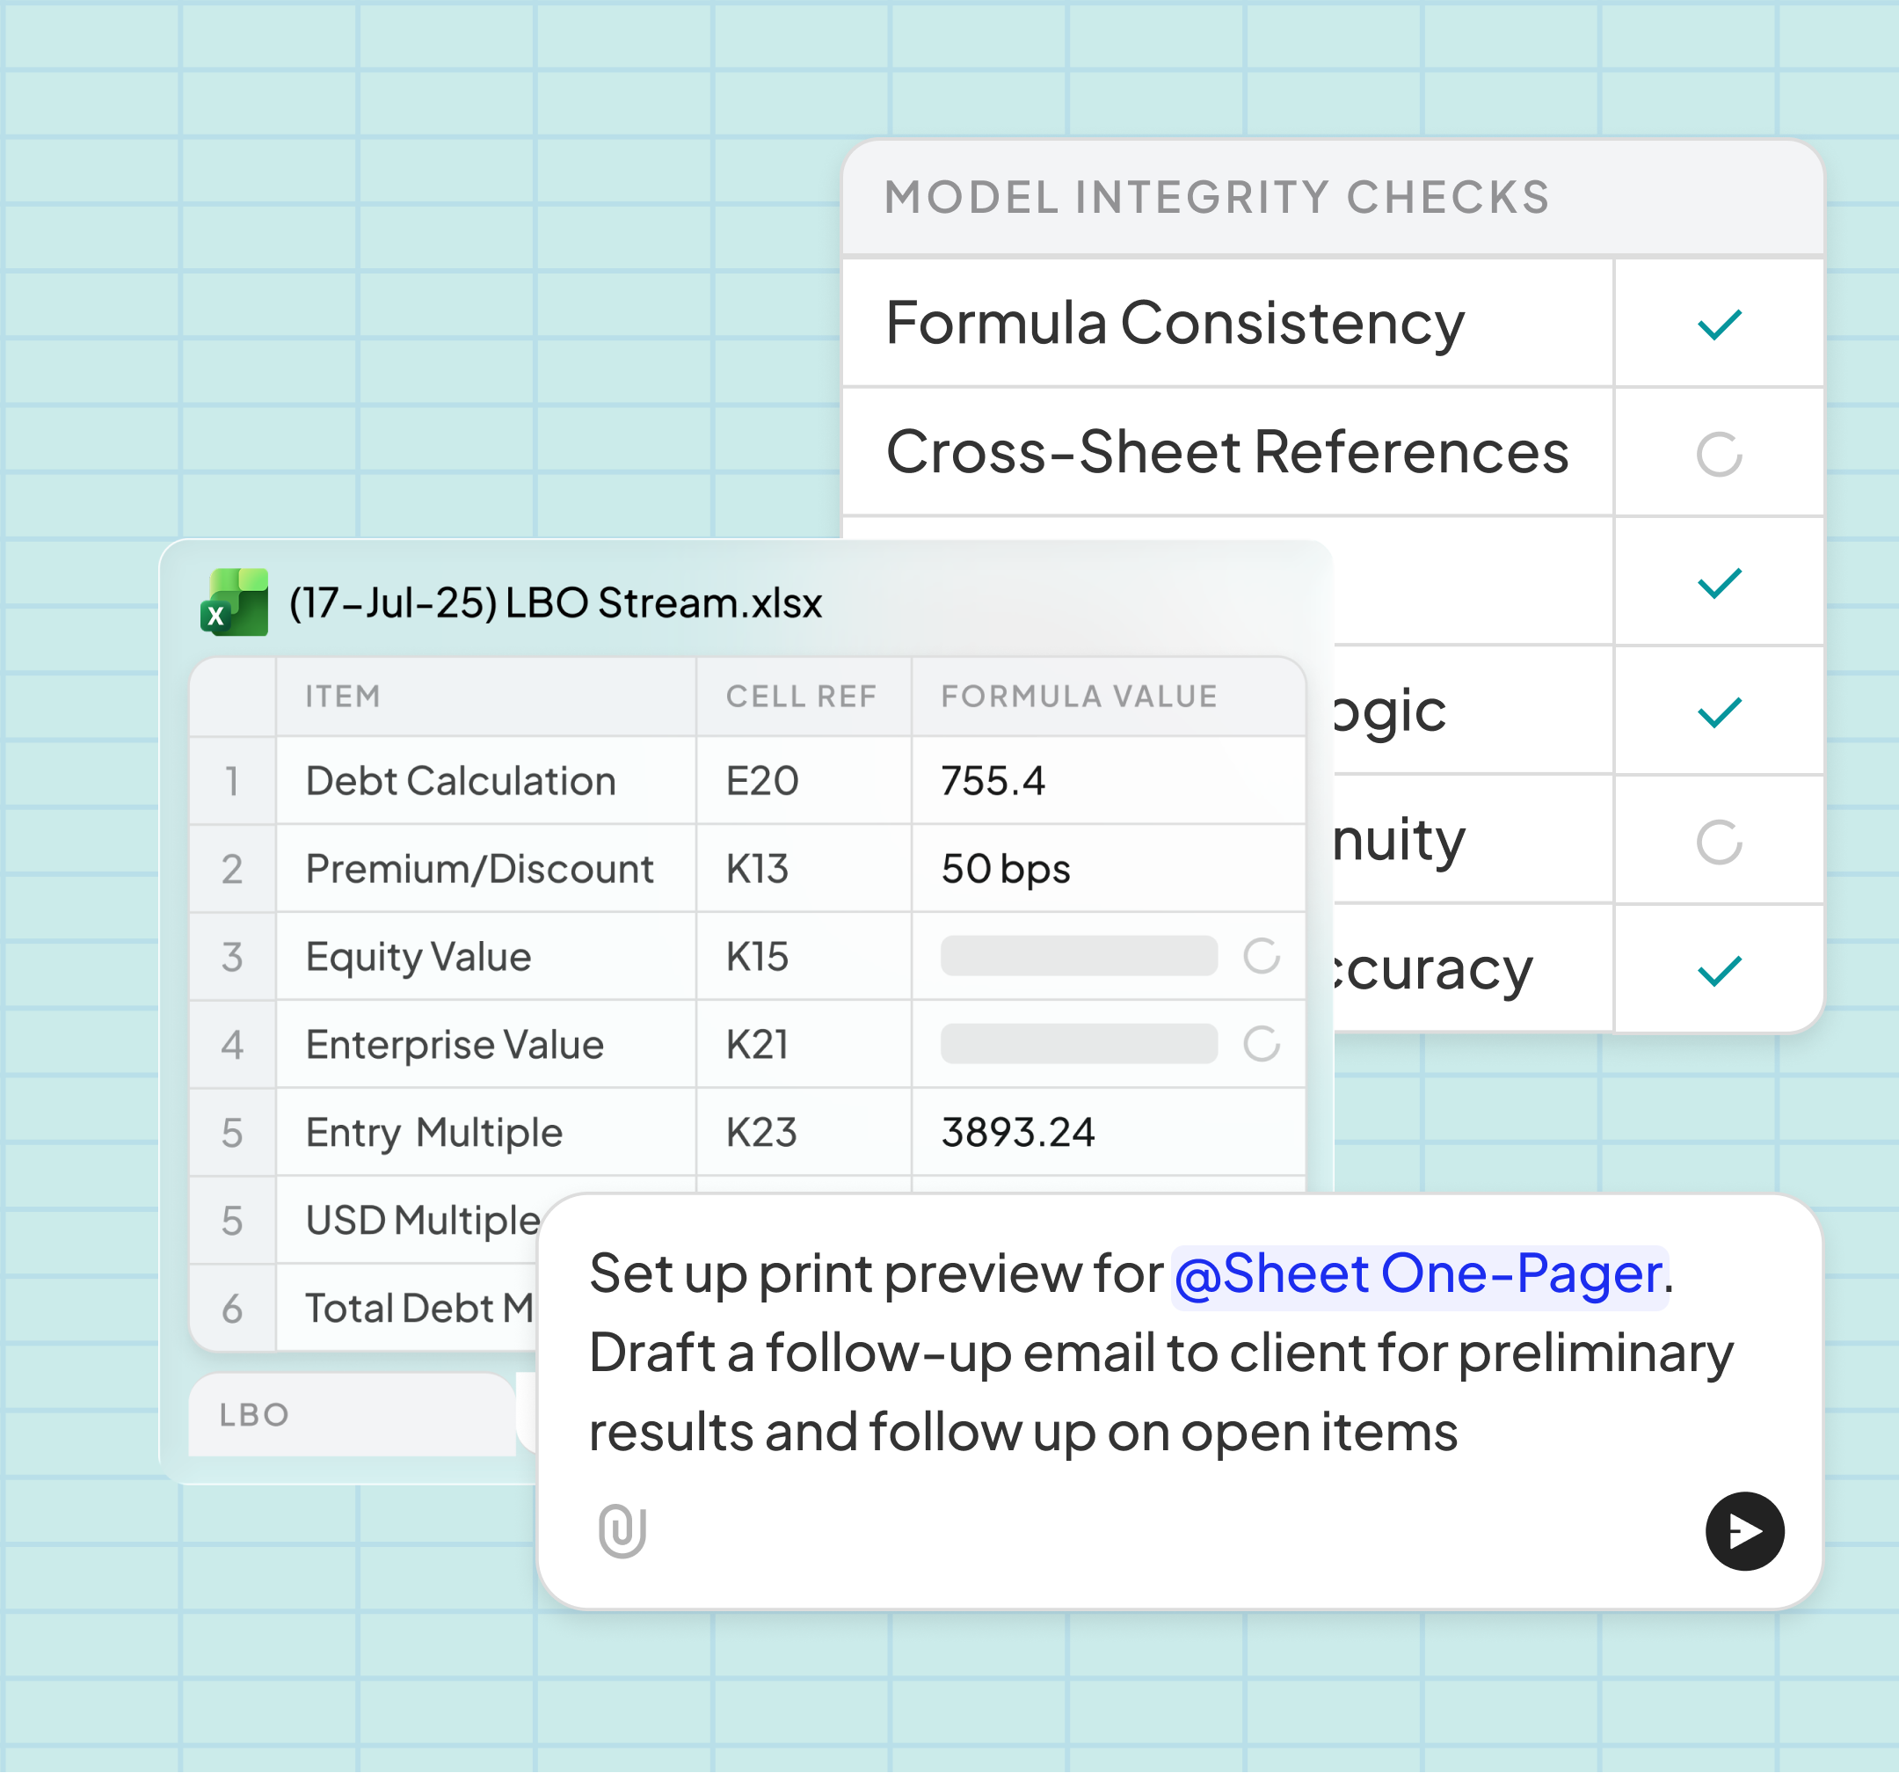Image resolution: width=1899 pixels, height=1773 pixels.
Task: Click the loading spinner beside the 'nuity' row
Action: tap(1719, 841)
